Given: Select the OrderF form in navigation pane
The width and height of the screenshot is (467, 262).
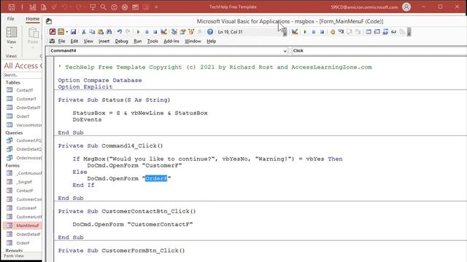Looking at the screenshot, I should pyautogui.click(x=23, y=243).
